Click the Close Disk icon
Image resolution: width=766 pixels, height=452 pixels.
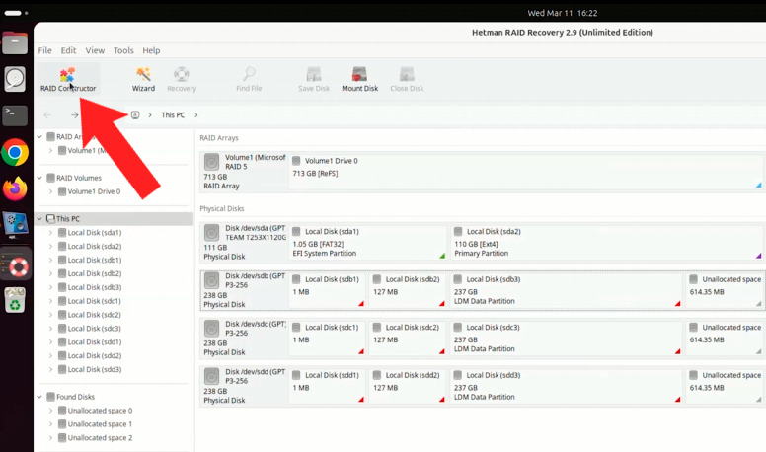tap(407, 80)
